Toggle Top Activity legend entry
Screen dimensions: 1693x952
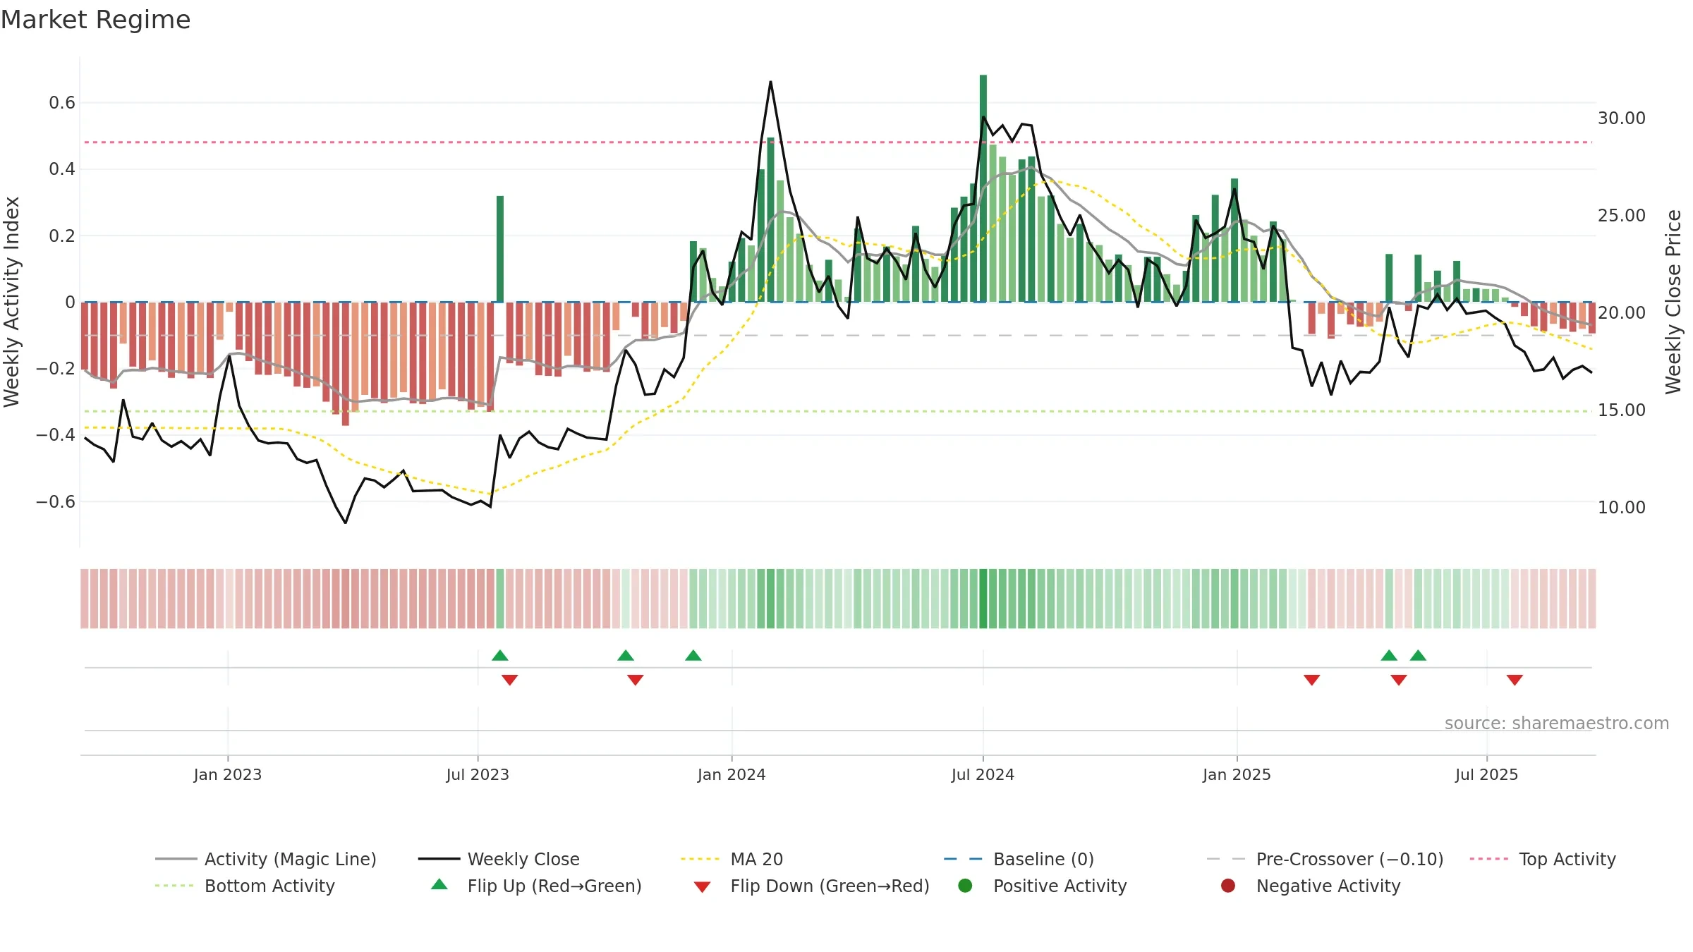tap(1542, 859)
